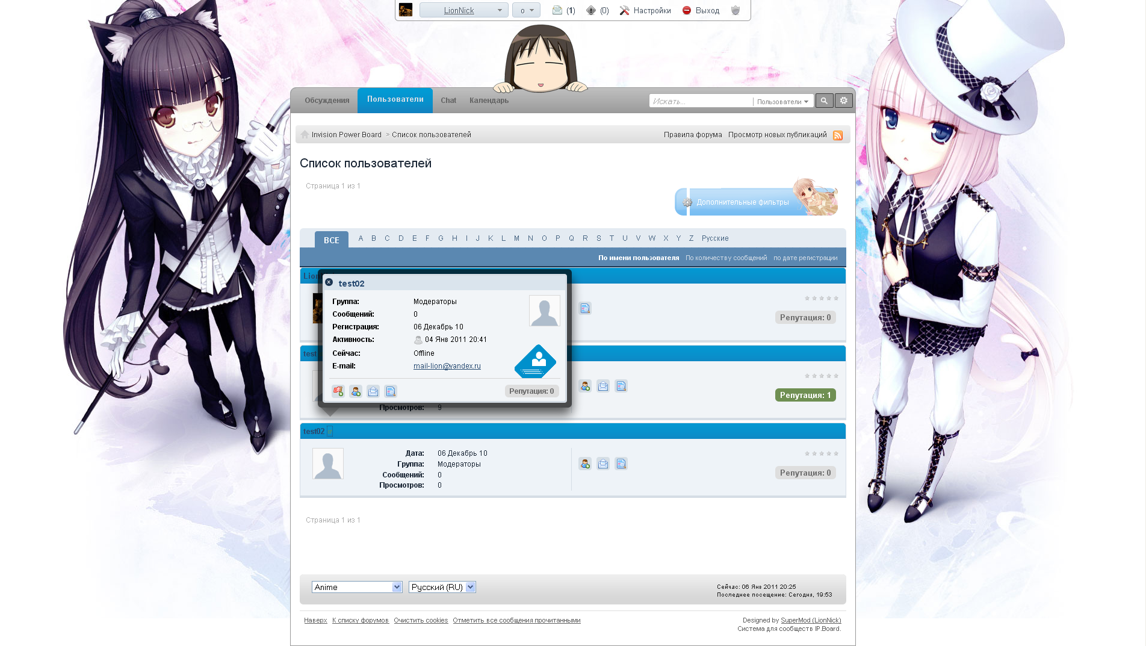Viewport: 1146px width, 646px height.
Task: Open the Русский (RU) language selector
Action: click(x=442, y=587)
